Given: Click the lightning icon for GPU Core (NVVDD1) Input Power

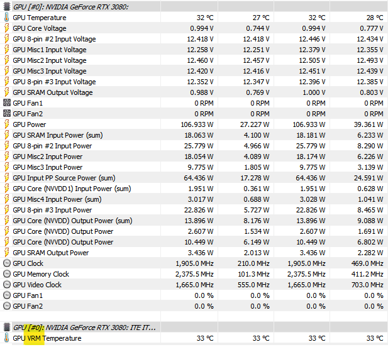Looking at the screenshot, I should pyautogui.click(x=7, y=189).
